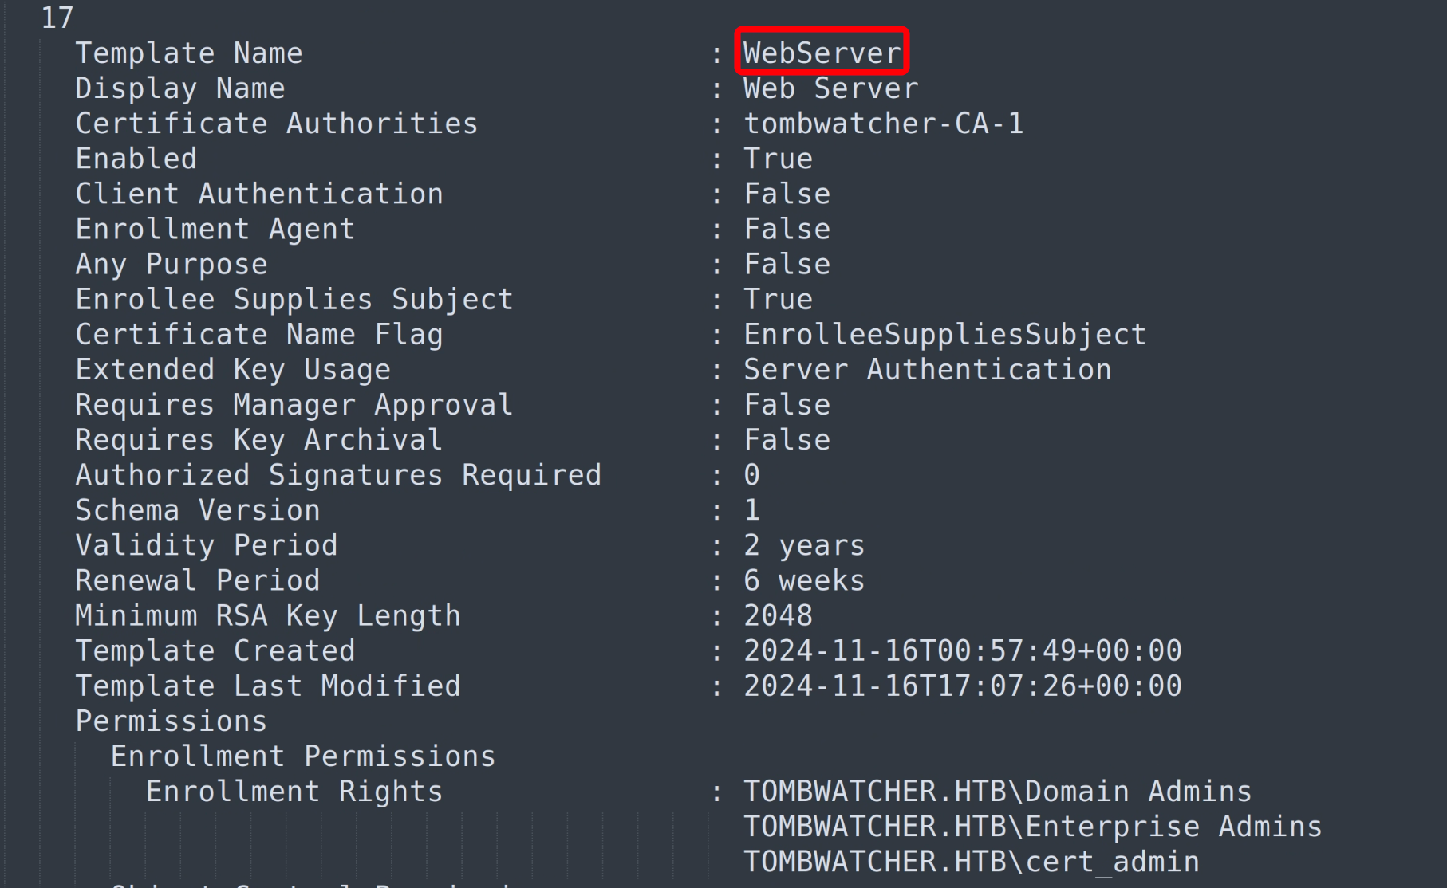Screen dimensions: 1447x888
Task: Click the "Client Authentication" label
Action: 258,194
